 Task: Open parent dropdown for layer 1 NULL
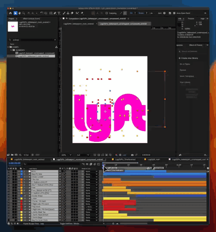92,171
